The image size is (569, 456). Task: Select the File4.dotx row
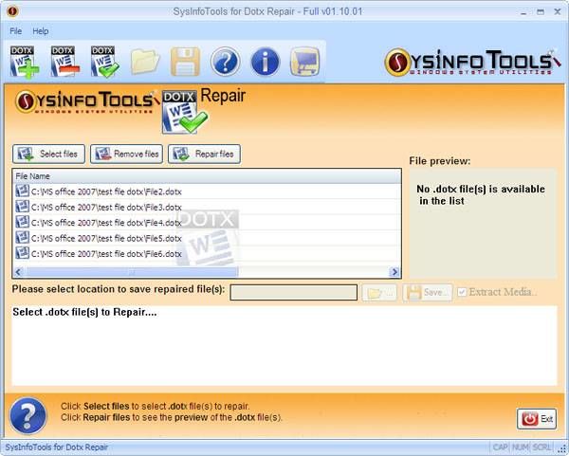207,223
